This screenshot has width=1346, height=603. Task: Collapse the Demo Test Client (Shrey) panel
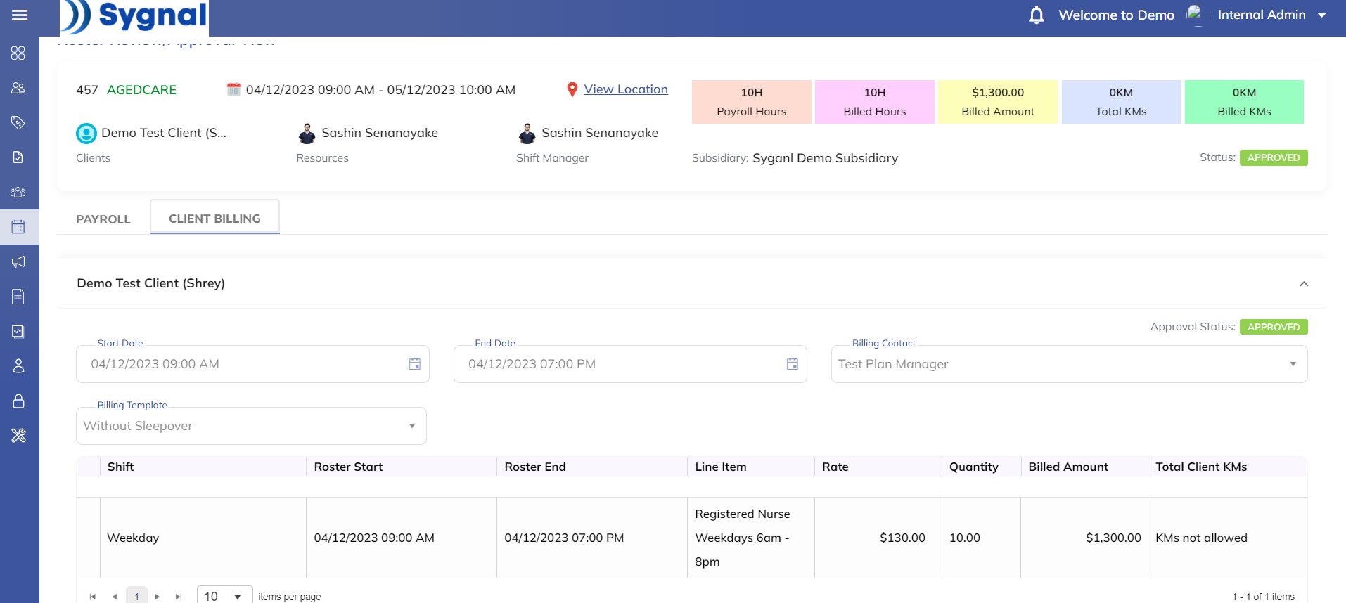point(1303,284)
